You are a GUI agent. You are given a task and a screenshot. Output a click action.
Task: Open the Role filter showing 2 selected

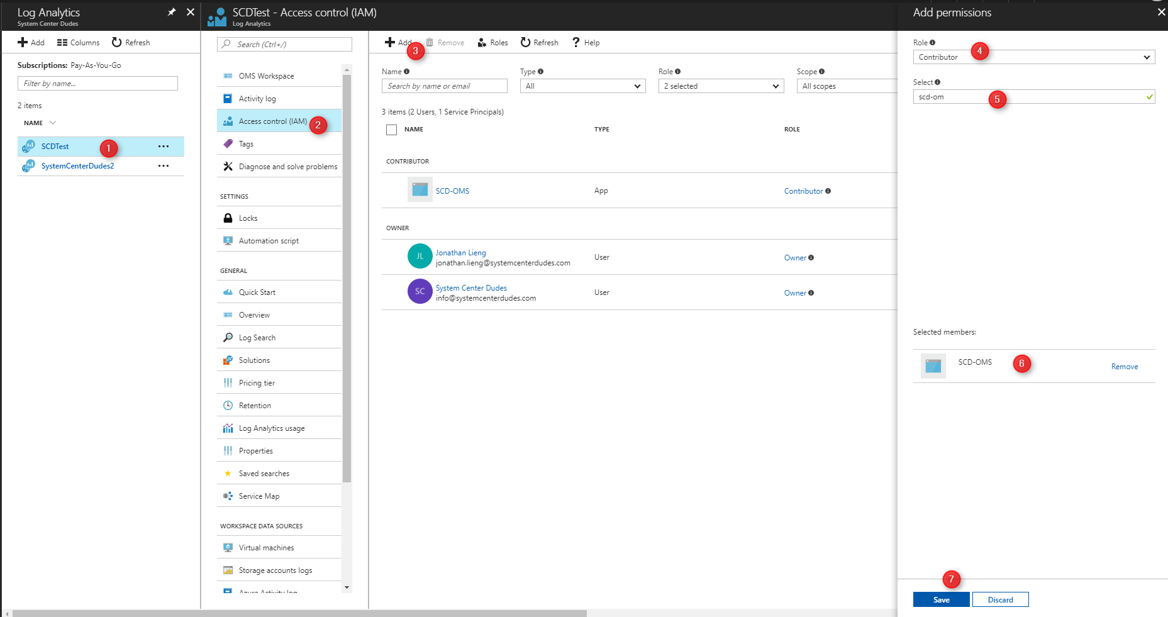coord(721,86)
